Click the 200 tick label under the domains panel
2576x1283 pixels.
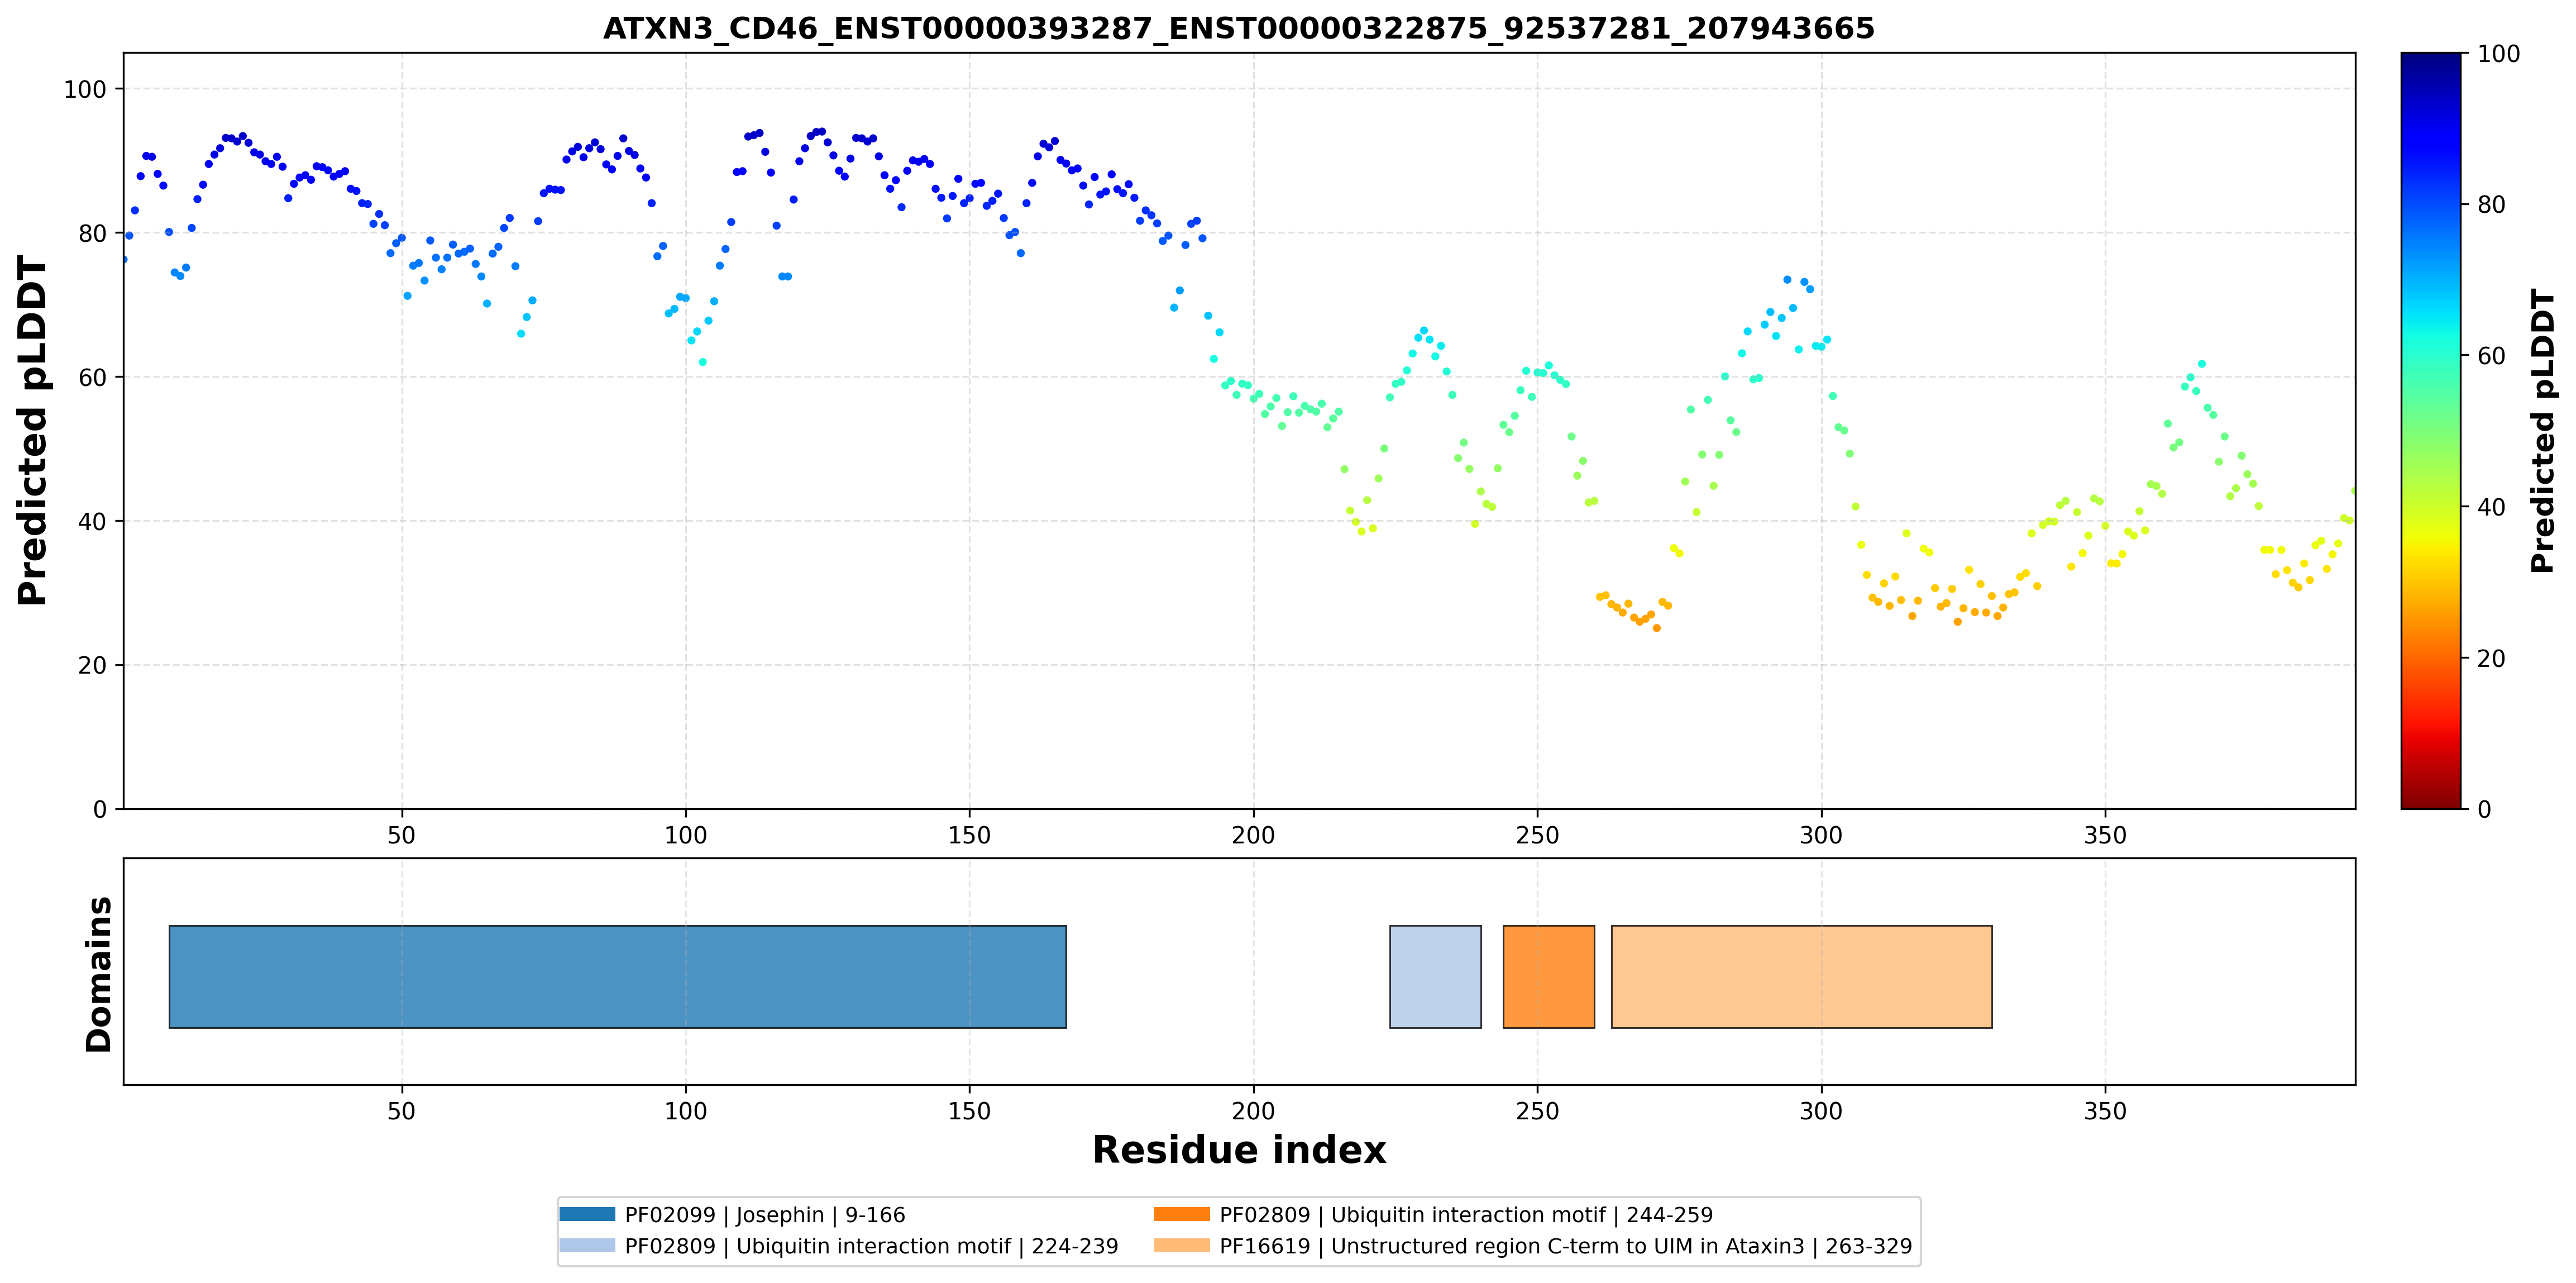tap(1253, 1111)
